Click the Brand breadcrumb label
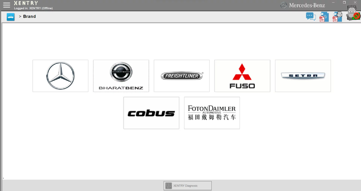The width and height of the screenshot is (361, 191). 29,16
